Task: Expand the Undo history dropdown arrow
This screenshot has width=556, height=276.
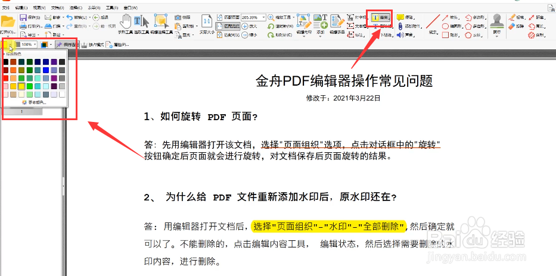Action: click(90, 17)
